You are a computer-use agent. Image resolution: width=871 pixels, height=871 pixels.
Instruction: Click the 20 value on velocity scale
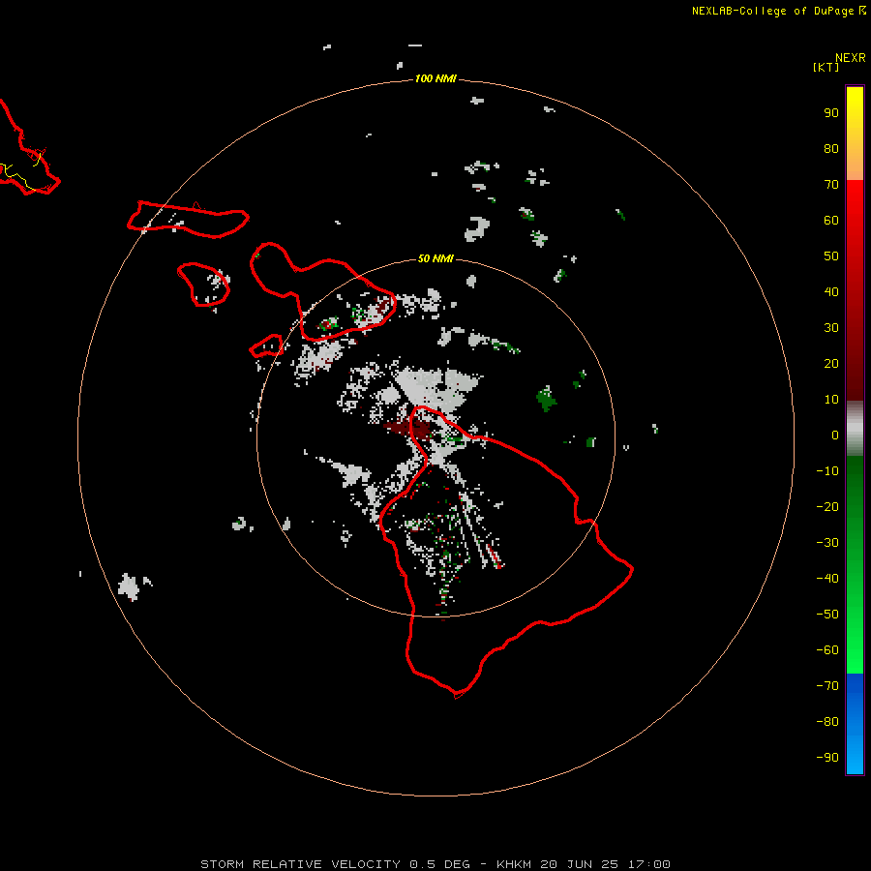(x=831, y=364)
